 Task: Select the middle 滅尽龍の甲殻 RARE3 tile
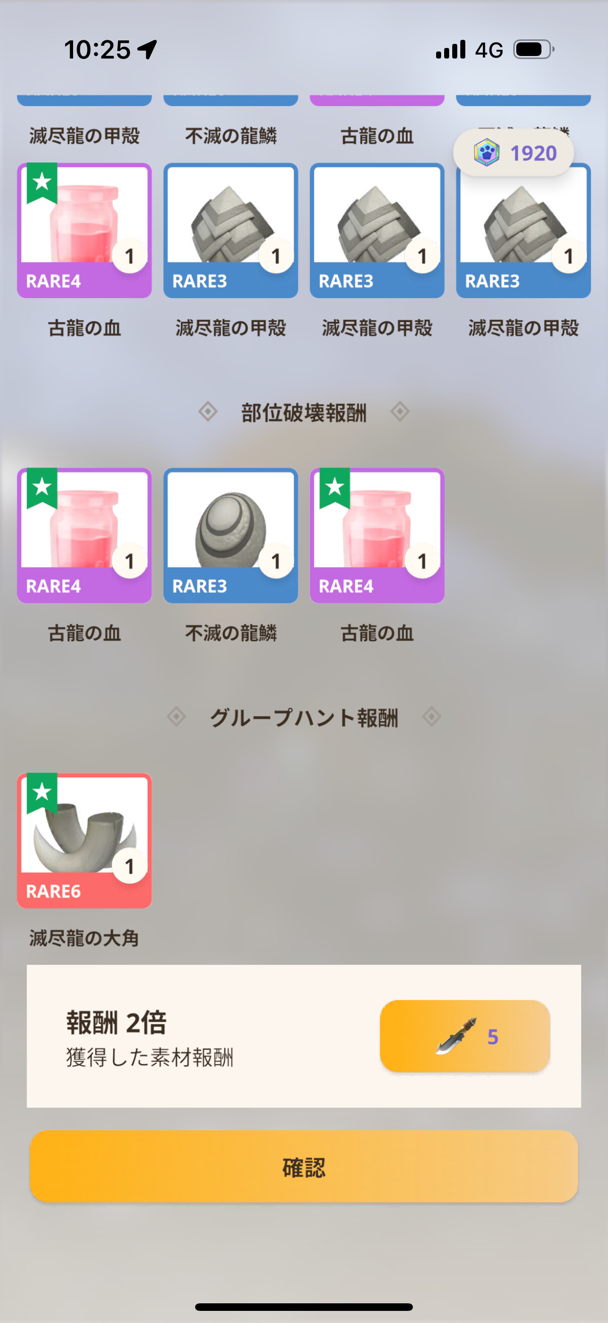tap(377, 230)
